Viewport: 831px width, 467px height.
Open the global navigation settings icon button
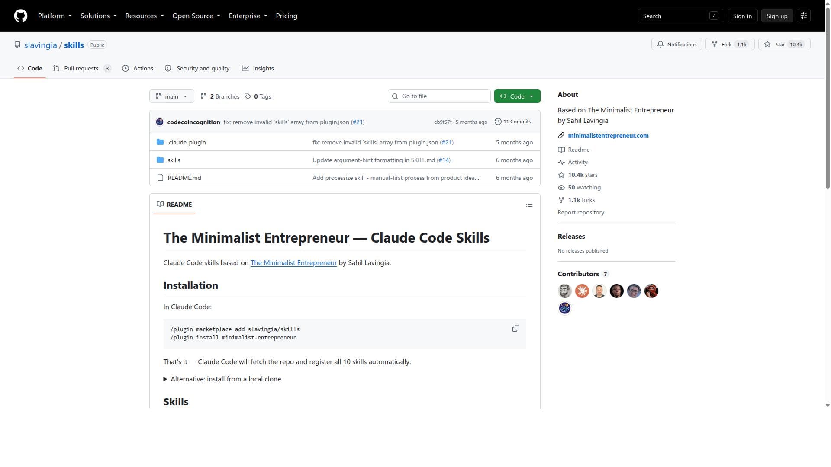coord(804,16)
